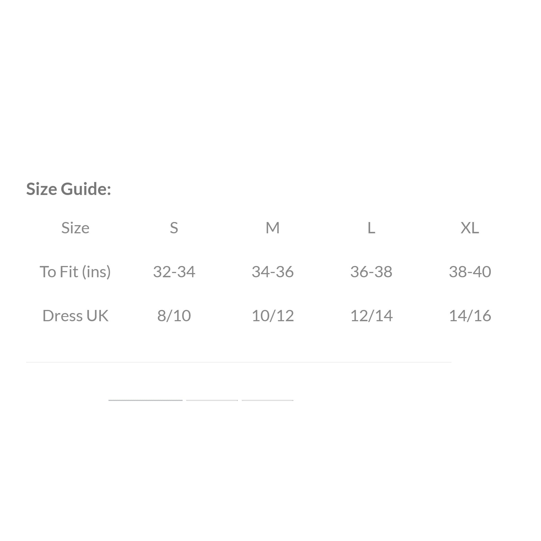Viewport: 541px width, 541px height.
Task: Click the horizontal divider below table
Action: [239, 362]
